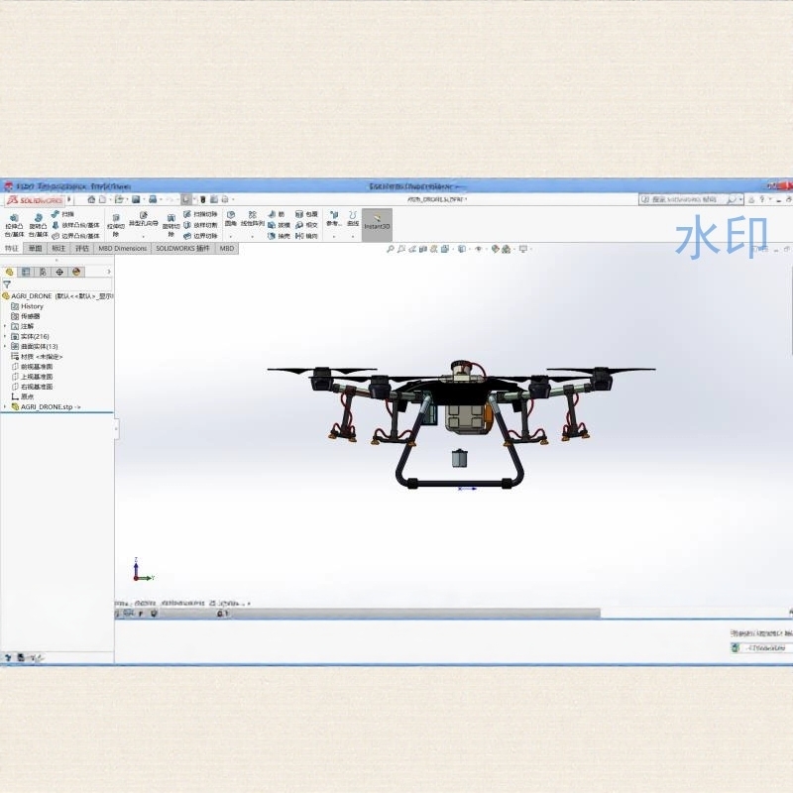
Task: Choose the 拔模 draft tool
Action: (279, 225)
